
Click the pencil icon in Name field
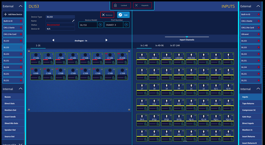73,21
